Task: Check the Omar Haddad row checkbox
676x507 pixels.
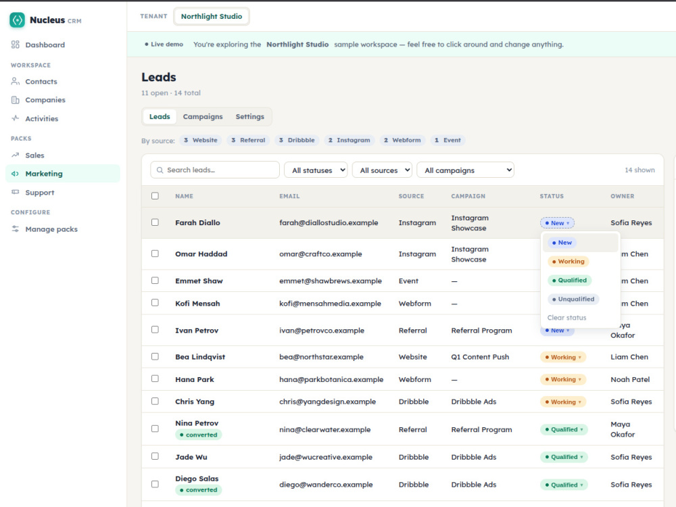Action: point(155,254)
